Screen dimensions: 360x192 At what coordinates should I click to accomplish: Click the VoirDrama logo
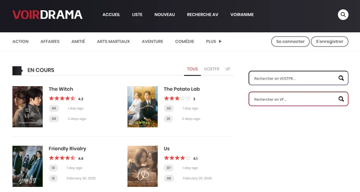(47, 15)
